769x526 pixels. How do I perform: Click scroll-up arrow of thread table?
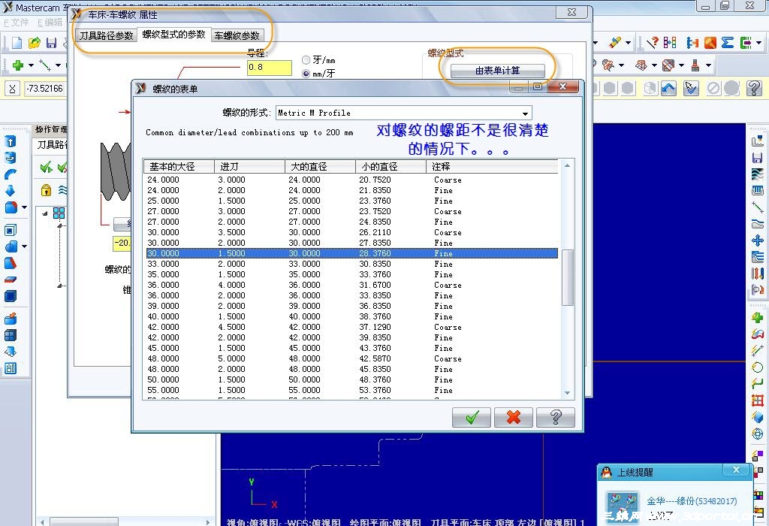coord(567,166)
